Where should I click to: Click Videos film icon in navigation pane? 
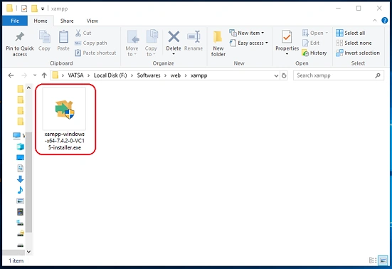[20, 212]
